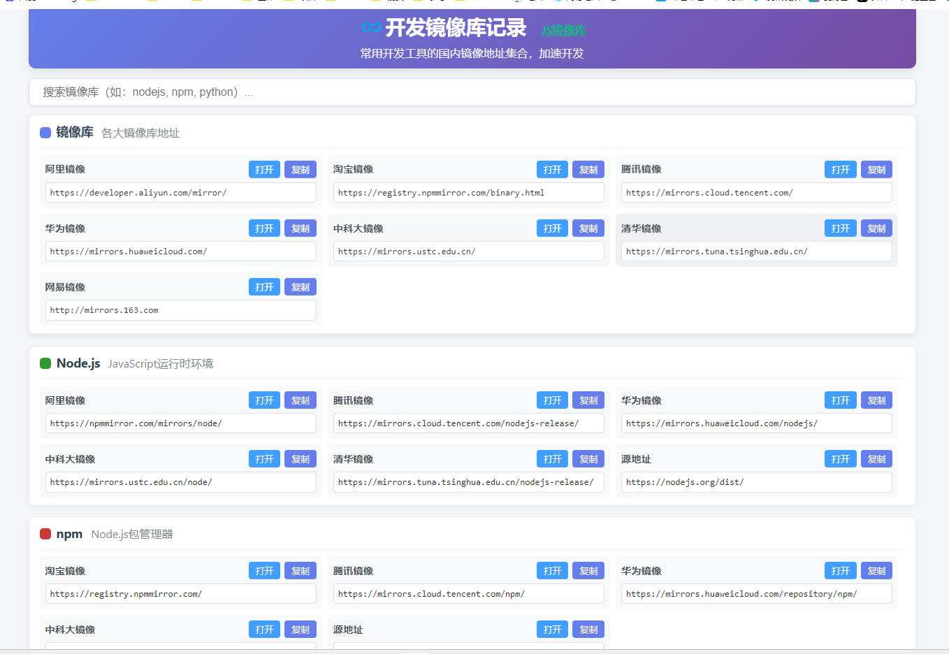The width and height of the screenshot is (949, 654).
Task: Click the http://mirrors.163.com URL field
Action: click(x=181, y=310)
